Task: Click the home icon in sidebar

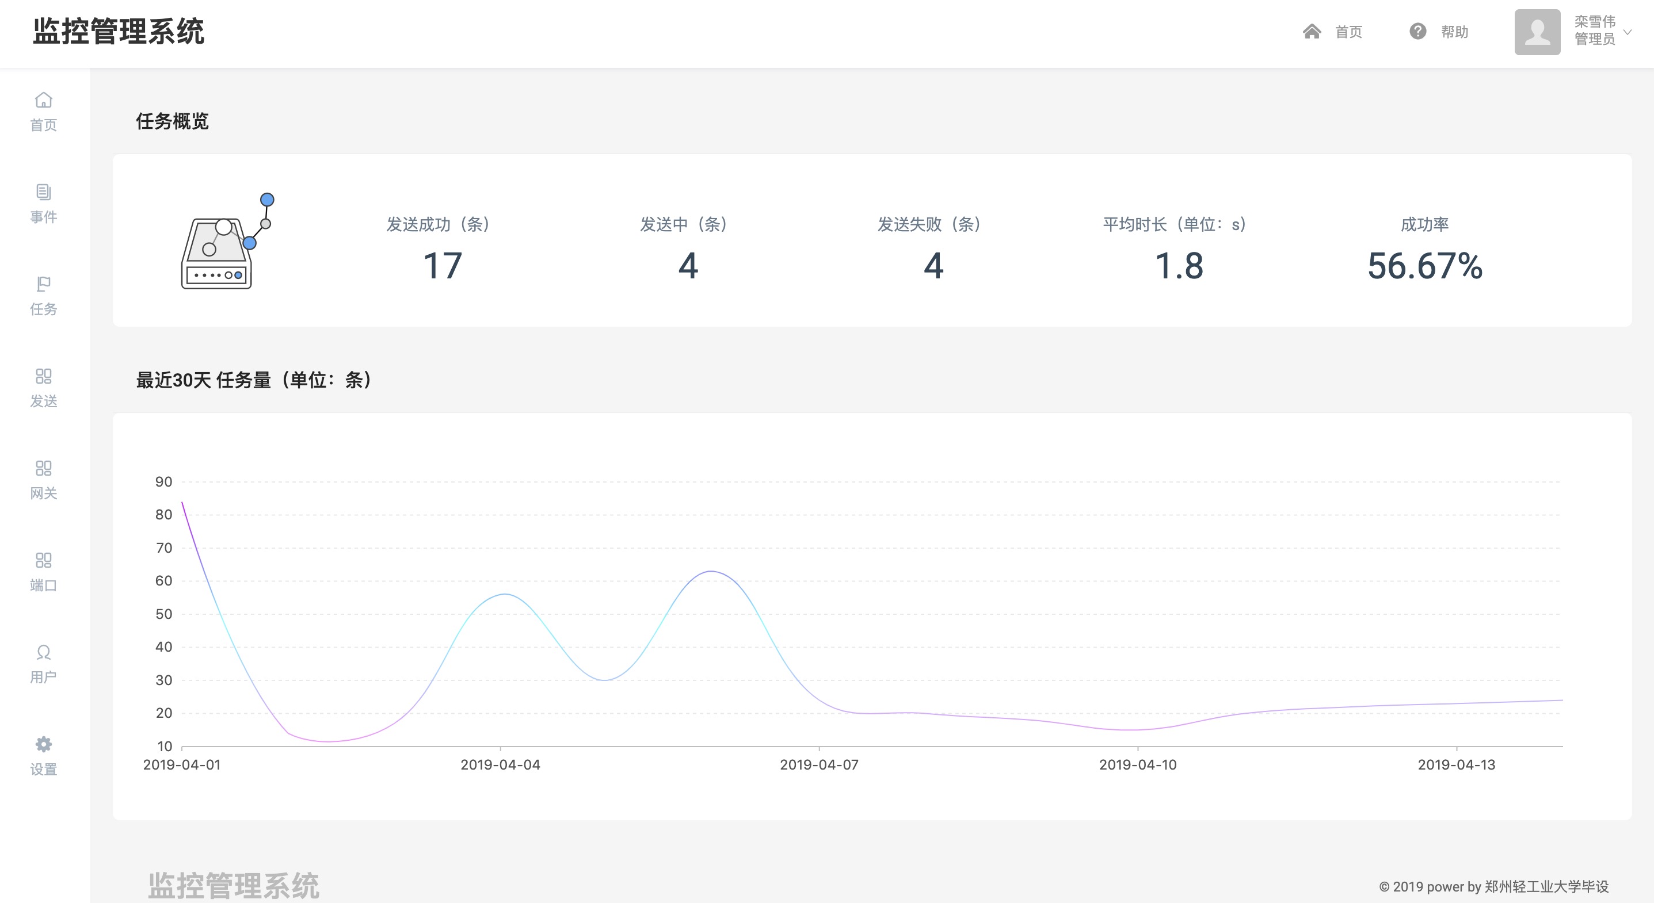Action: click(x=43, y=100)
